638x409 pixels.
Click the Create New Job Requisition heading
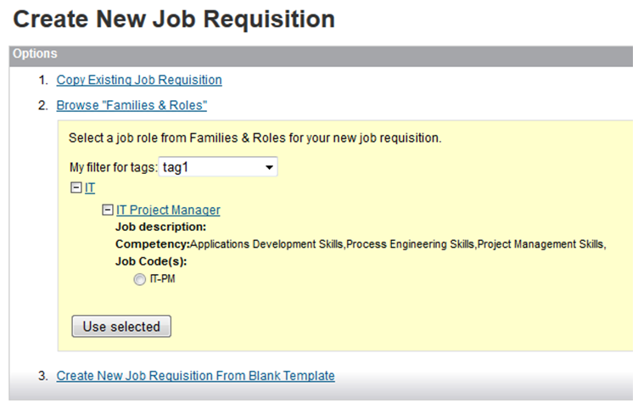(x=174, y=20)
